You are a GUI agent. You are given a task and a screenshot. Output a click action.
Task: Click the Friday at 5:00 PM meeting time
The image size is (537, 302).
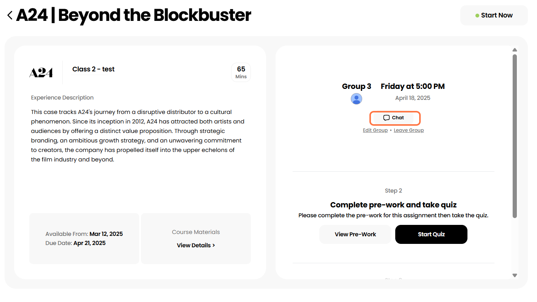(x=412, y=86)
